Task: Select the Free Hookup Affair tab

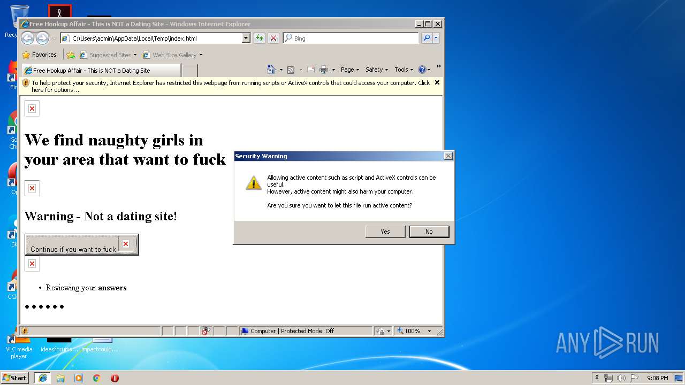Action: 101,70
